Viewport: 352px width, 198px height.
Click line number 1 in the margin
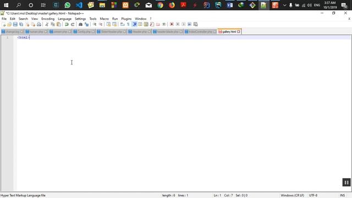coord(7,37)
